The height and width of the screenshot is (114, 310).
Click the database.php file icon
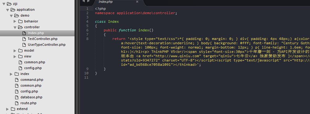[x=17, y=97]
